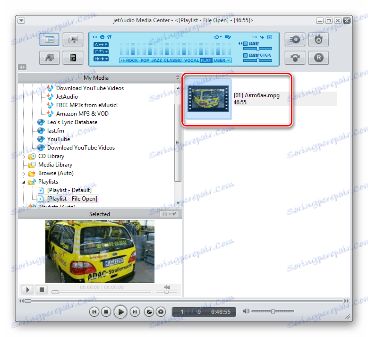Click the equalizer preset left-right arrows
Screen dimensions: 368x337
[x=122, y=60]
